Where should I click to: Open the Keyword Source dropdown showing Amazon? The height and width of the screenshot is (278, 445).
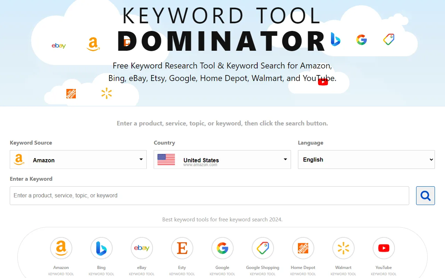click(x=78, y=160)
